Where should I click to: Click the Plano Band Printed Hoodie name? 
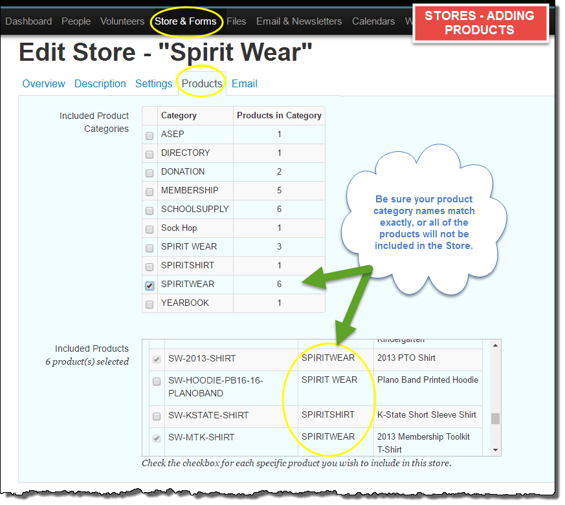click(428, 380)
